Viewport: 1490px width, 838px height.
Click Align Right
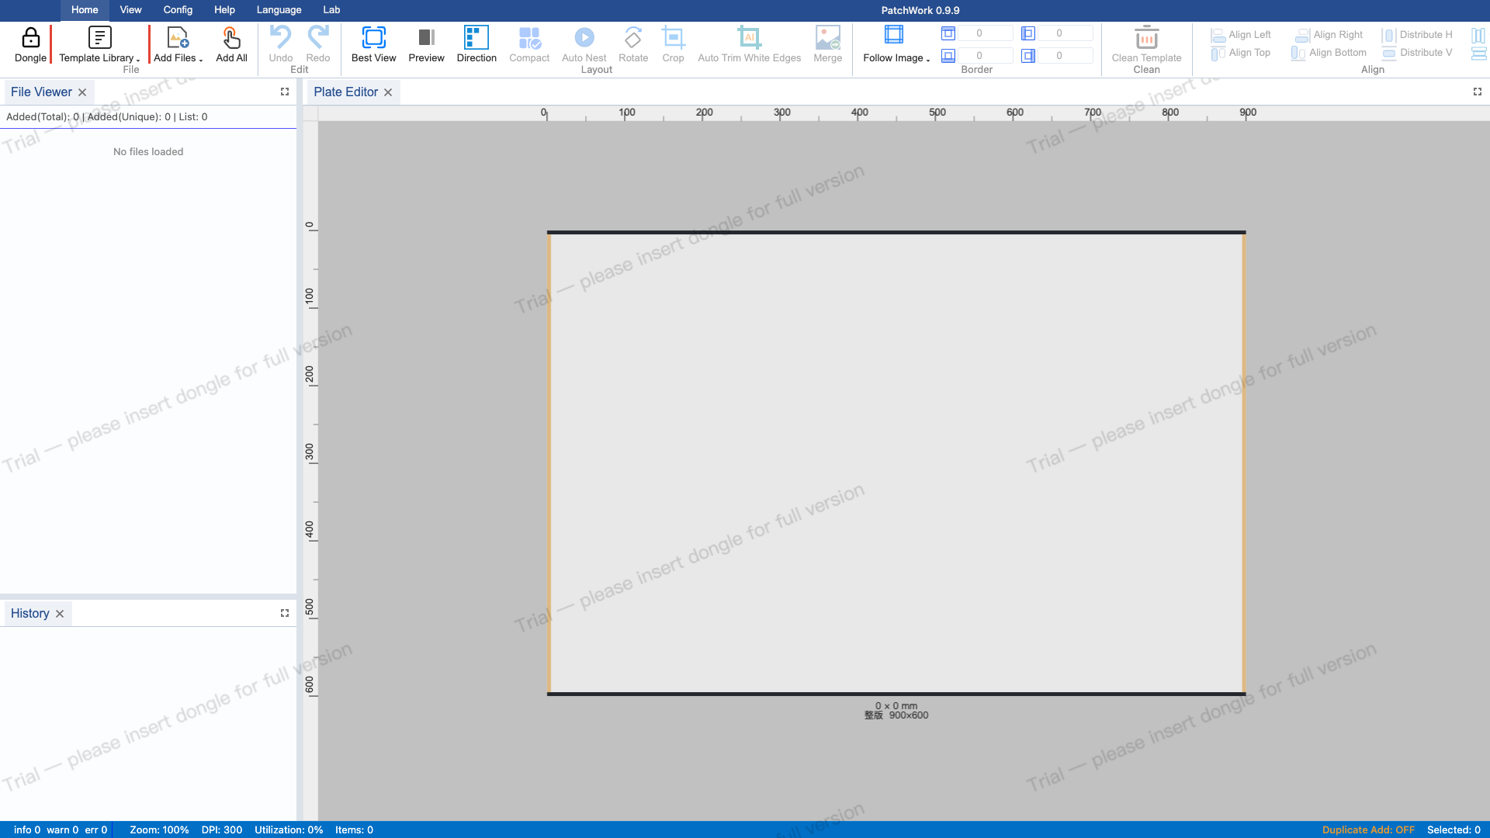(x=1329, y=35)
